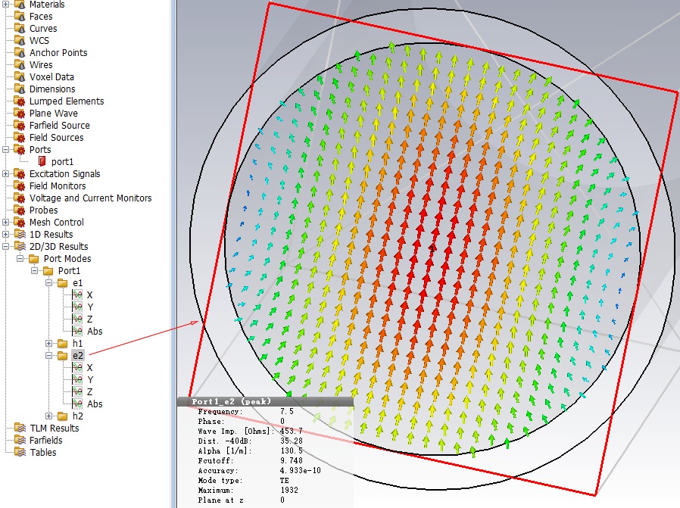Click the Maximum value 1932

point(289,491)
